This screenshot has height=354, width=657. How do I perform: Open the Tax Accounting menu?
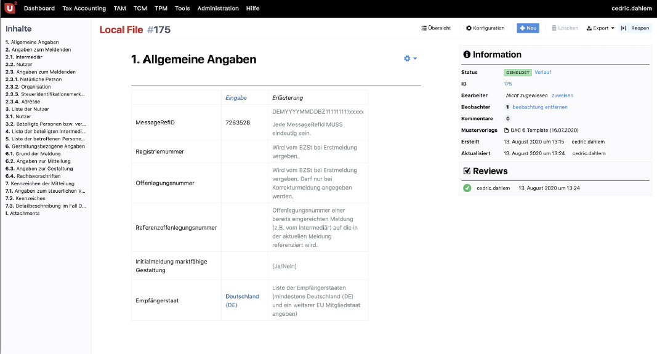(84, 9)
